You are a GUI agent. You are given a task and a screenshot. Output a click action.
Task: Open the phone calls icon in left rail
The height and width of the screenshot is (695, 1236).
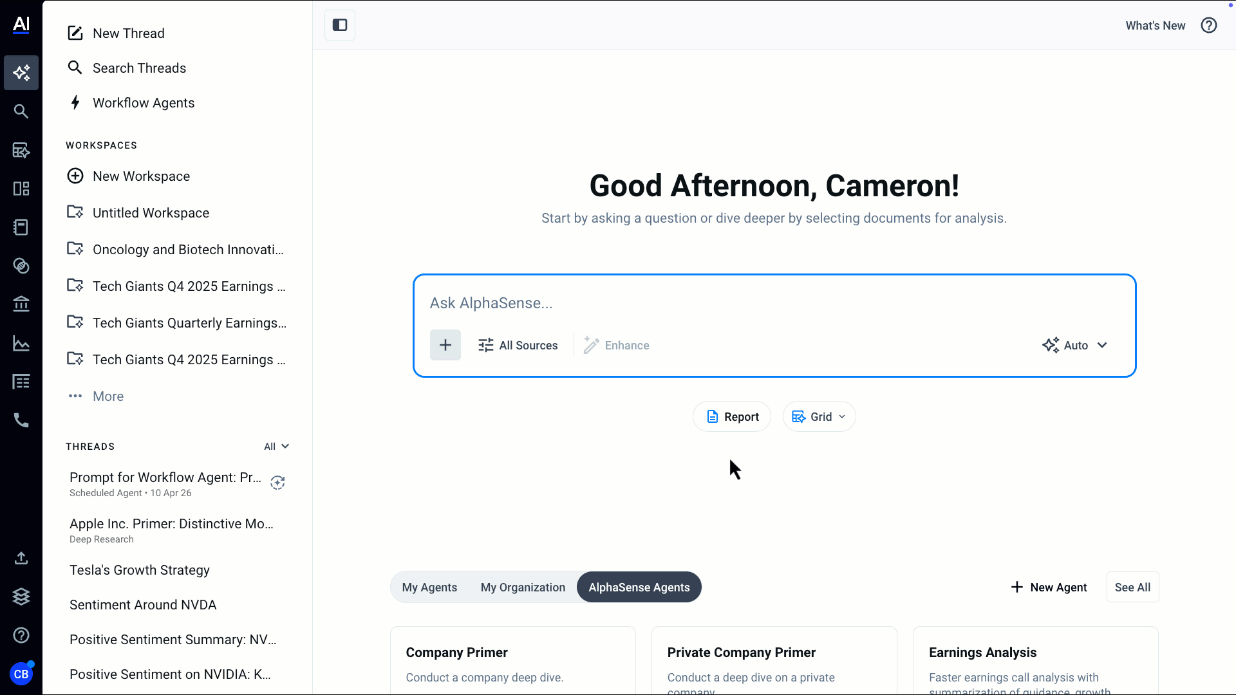coord(21,420)
